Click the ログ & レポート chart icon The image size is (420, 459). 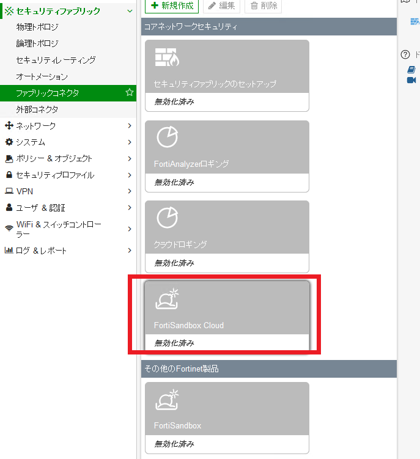9,251
